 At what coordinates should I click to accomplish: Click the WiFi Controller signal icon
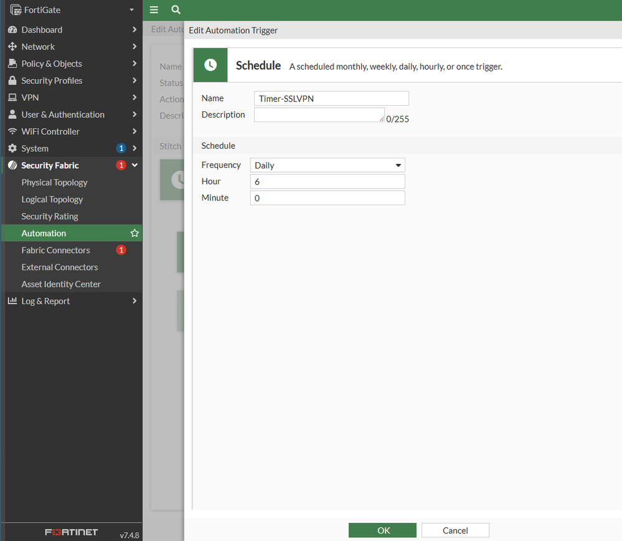pyautogui.click(x=12, y=132)
